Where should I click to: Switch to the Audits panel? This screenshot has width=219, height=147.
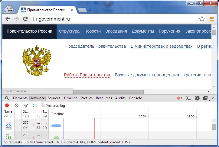[120, 98]
